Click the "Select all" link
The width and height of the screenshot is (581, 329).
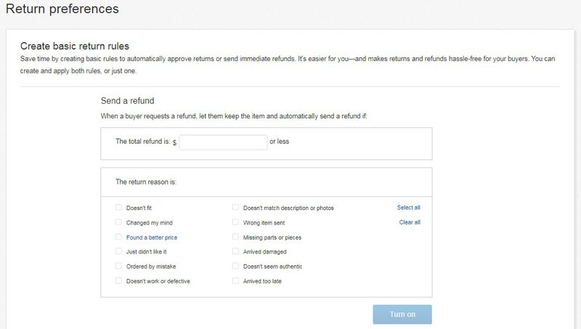(408, 208)
